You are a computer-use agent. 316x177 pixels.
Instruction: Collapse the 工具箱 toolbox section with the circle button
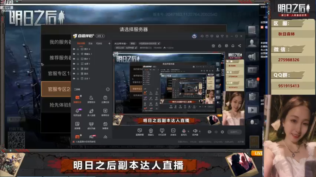(x=107, y=90)
